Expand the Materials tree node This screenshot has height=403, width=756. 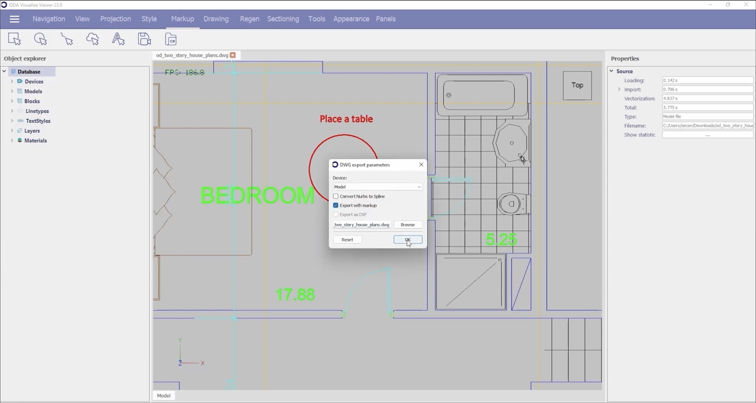point(12,140)
